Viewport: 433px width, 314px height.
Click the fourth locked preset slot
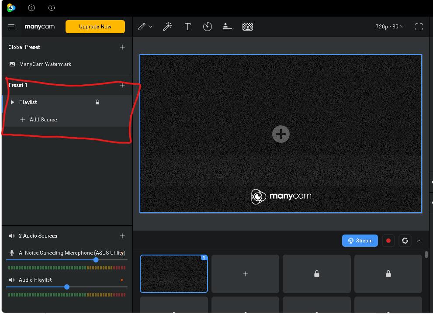388,273
